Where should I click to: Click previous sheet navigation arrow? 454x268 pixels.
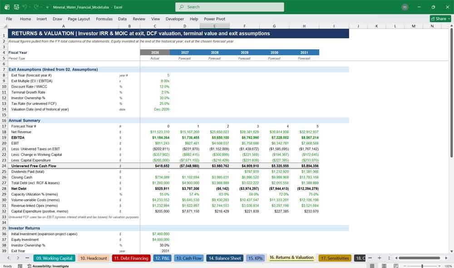click(x=8, y=258)
